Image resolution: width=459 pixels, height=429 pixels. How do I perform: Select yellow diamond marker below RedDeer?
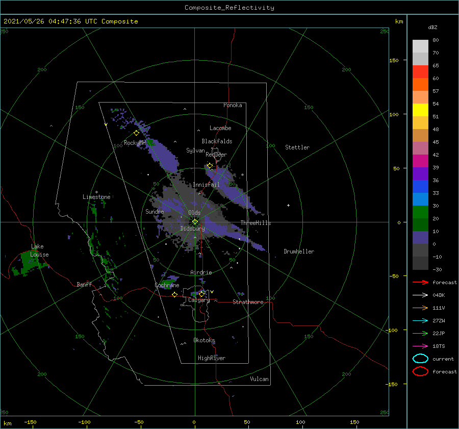(x=210, y=166)
